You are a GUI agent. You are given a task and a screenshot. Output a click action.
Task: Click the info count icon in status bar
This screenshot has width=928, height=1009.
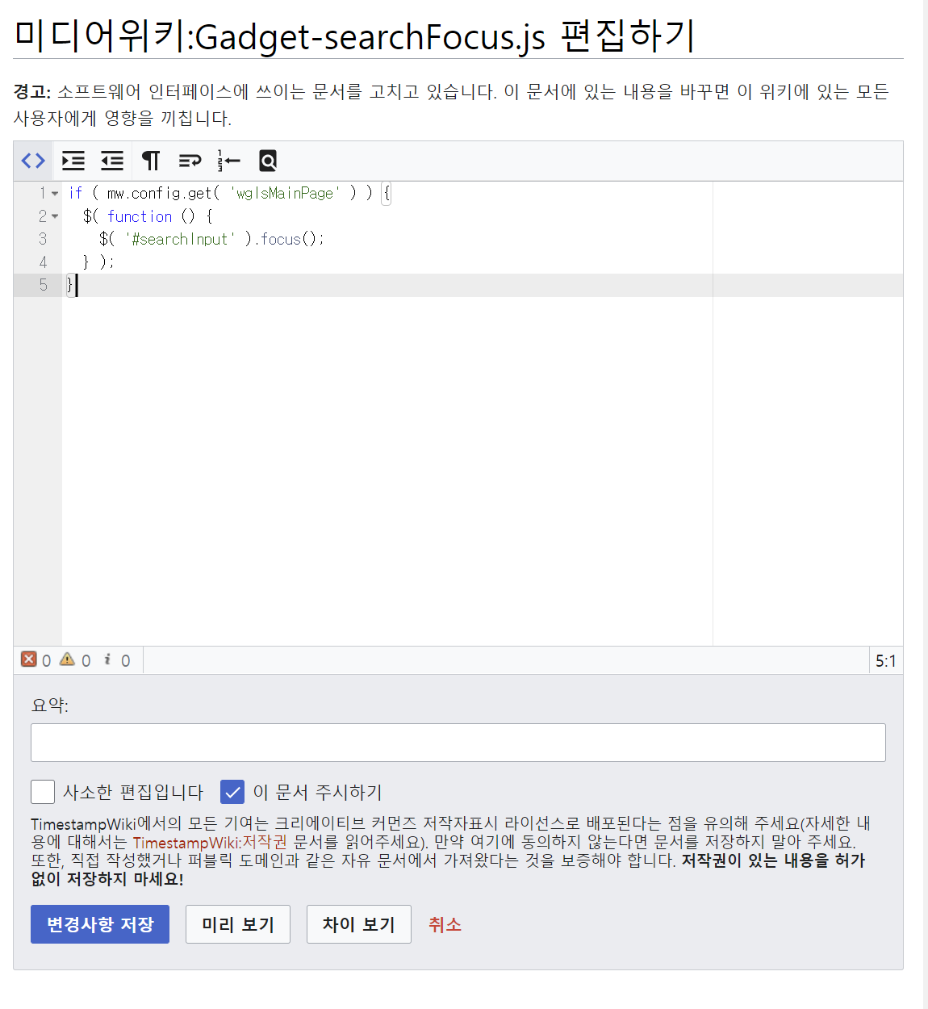107,659
